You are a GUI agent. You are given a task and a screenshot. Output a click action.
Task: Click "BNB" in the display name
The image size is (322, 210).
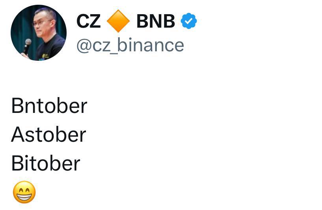155,22
